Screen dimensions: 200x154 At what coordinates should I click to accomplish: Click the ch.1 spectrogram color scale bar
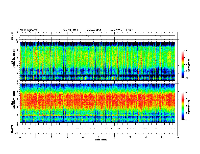point(183,64)
